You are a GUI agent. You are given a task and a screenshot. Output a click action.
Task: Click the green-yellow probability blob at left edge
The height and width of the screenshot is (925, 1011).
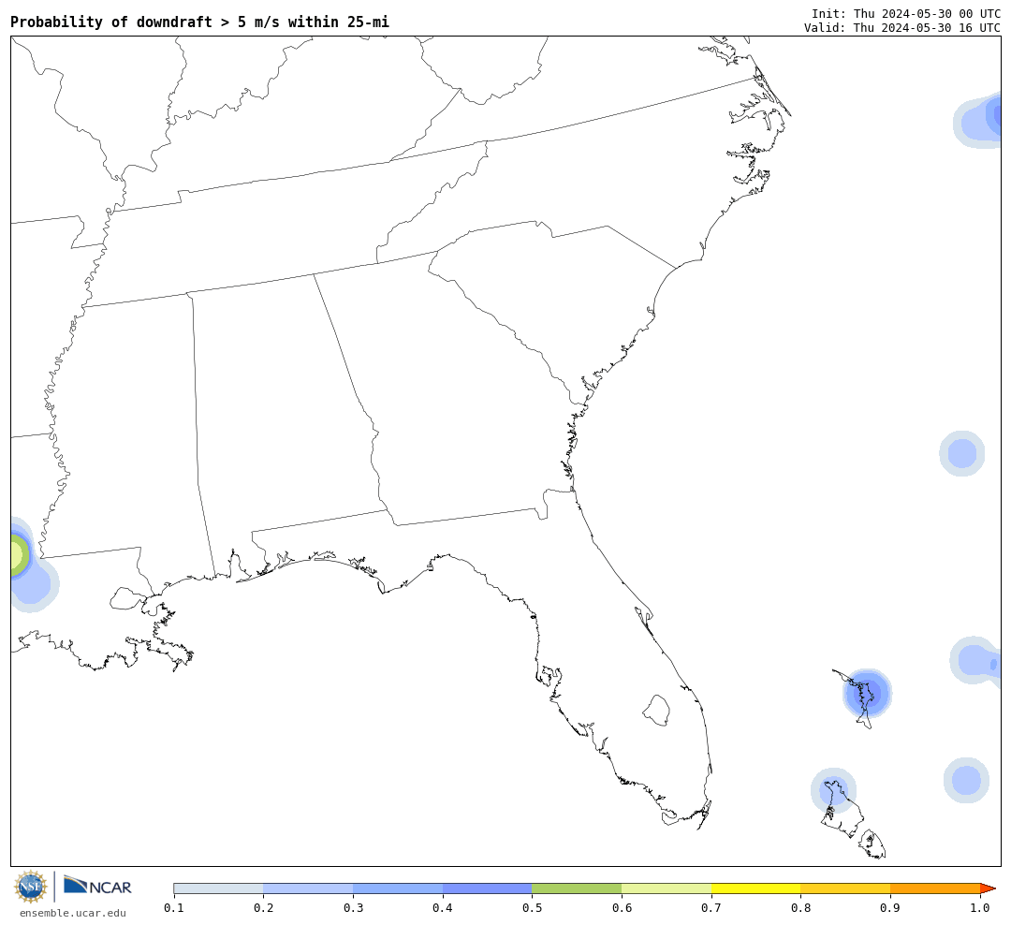(x=20, y=555)
